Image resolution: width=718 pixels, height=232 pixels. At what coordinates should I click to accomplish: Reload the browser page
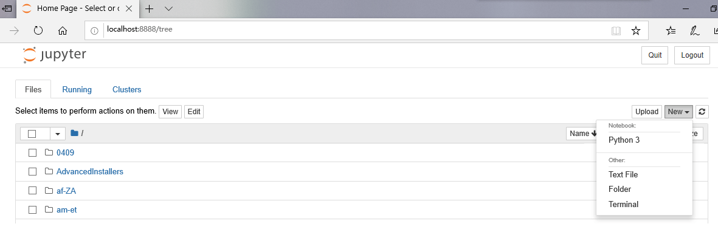(x=38, y=30)
